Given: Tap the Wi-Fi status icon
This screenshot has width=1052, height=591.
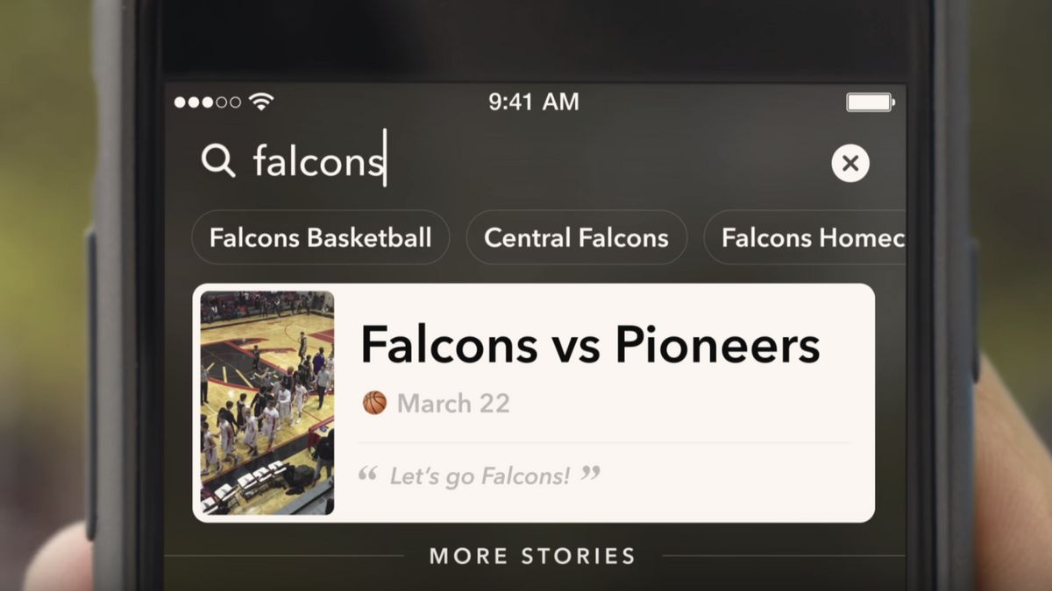Looking at the screenshot, I should tap(261, 102).
